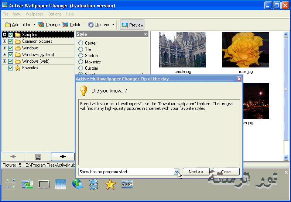The width and height of the screenshot is (291, 202).
Task: Click the empty frame icon in bottom panel
Action: (x=44, y=185)
